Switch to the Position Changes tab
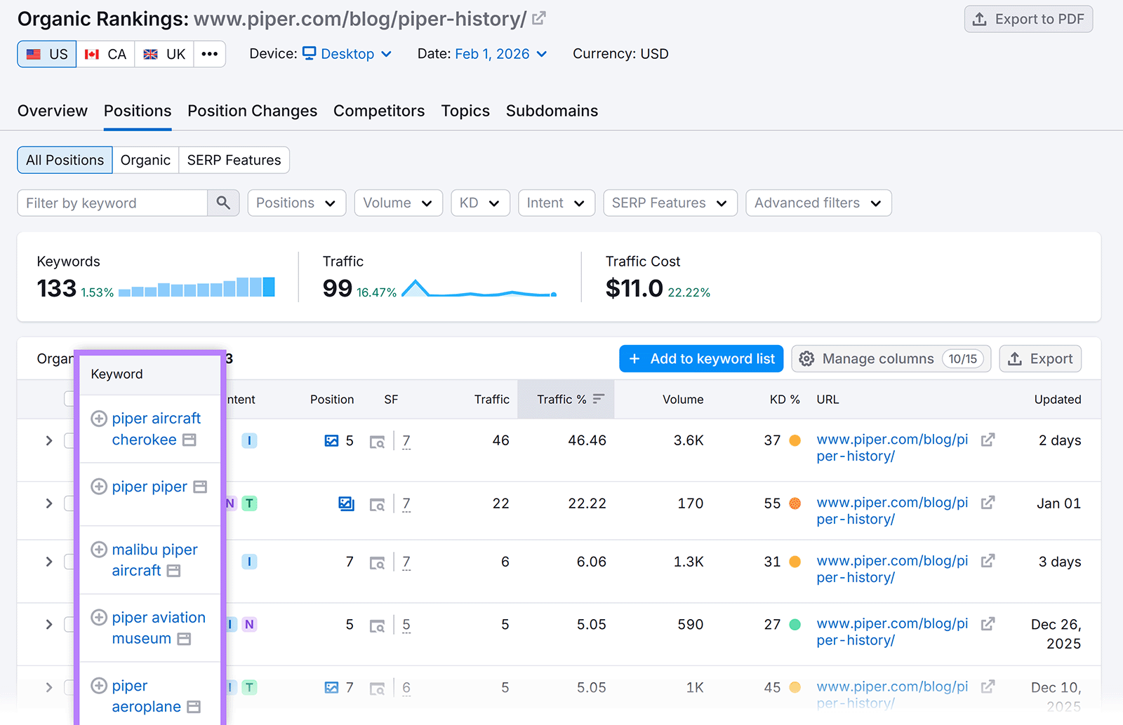 click(x=252, y=111)
